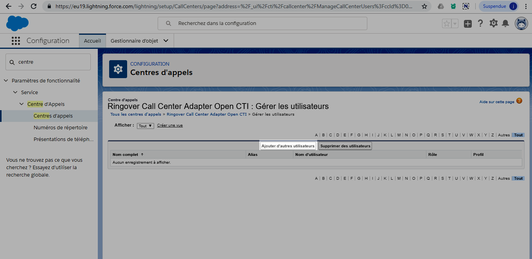532x259 pixels.
Task: Reload the page
Action: (x=34, y=6)
